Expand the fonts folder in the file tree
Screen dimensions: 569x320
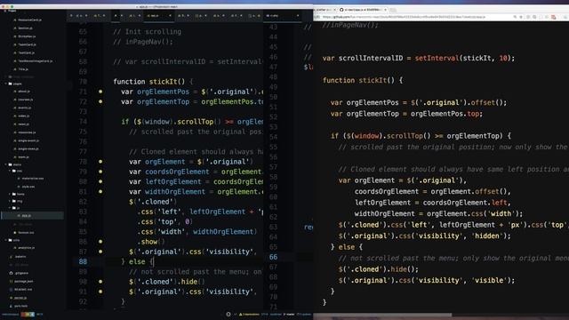[x=10, y=194]
